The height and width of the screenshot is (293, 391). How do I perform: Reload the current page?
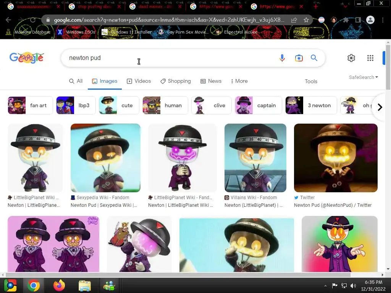33,20
